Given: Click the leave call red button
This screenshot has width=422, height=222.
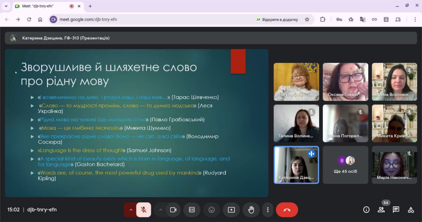Looking at the screenshot, I should [x=287, y=210].
